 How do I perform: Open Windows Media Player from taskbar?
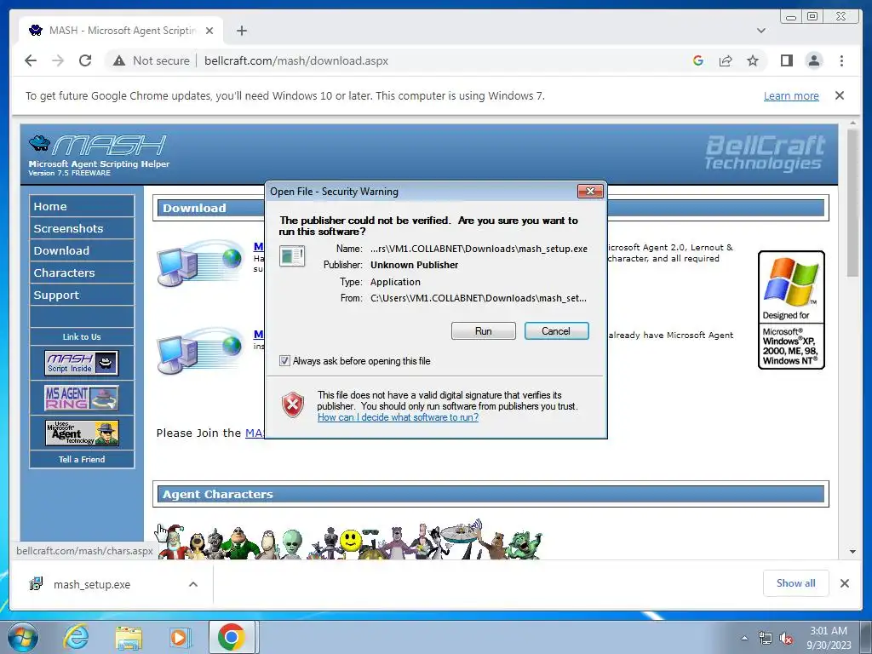coord(180,638)
